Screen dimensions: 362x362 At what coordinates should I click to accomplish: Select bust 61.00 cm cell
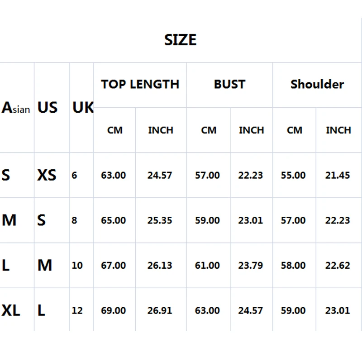pyautogui.click(x=208, y=265)
